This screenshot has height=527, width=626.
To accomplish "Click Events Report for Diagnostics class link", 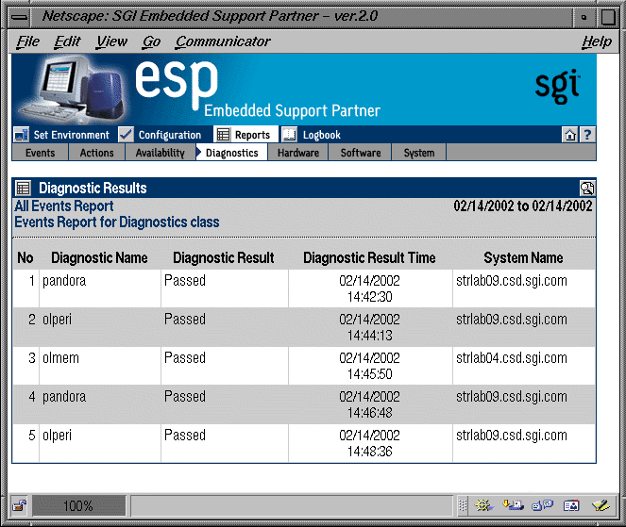I will pyautogui.click(x=117, y=222).
